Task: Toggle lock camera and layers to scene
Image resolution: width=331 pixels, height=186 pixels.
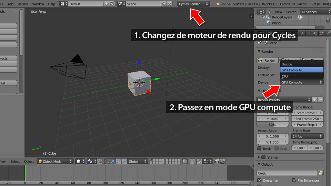Action: [185, 161]
